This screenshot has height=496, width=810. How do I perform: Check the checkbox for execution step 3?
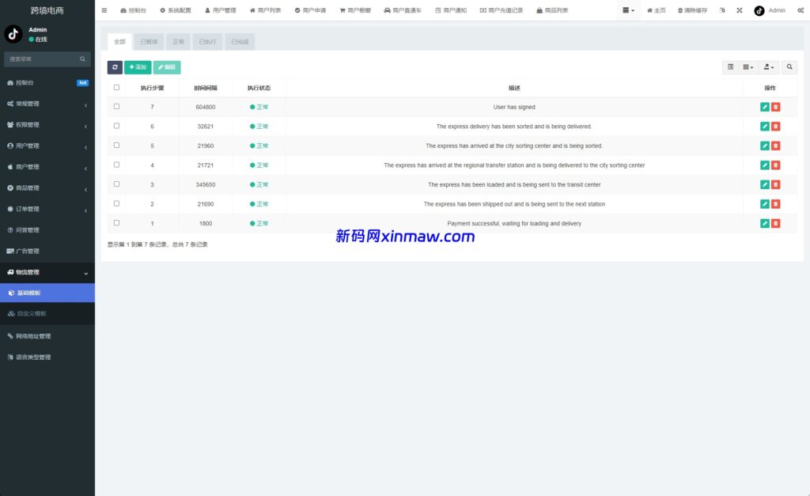pyautogui.click(x=116, y=184)
